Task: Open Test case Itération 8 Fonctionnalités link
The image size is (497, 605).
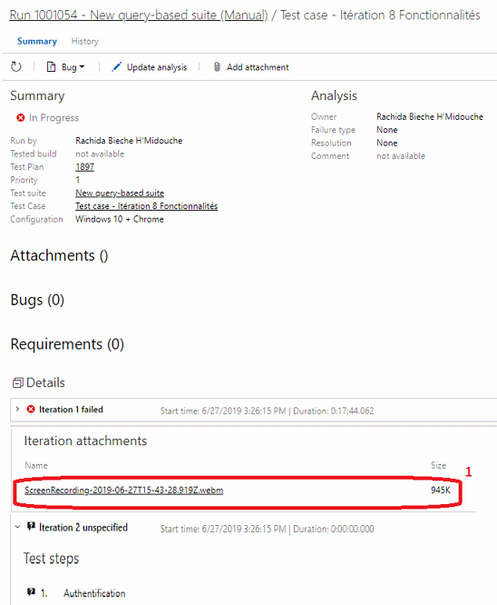Action: click(146, 206)
